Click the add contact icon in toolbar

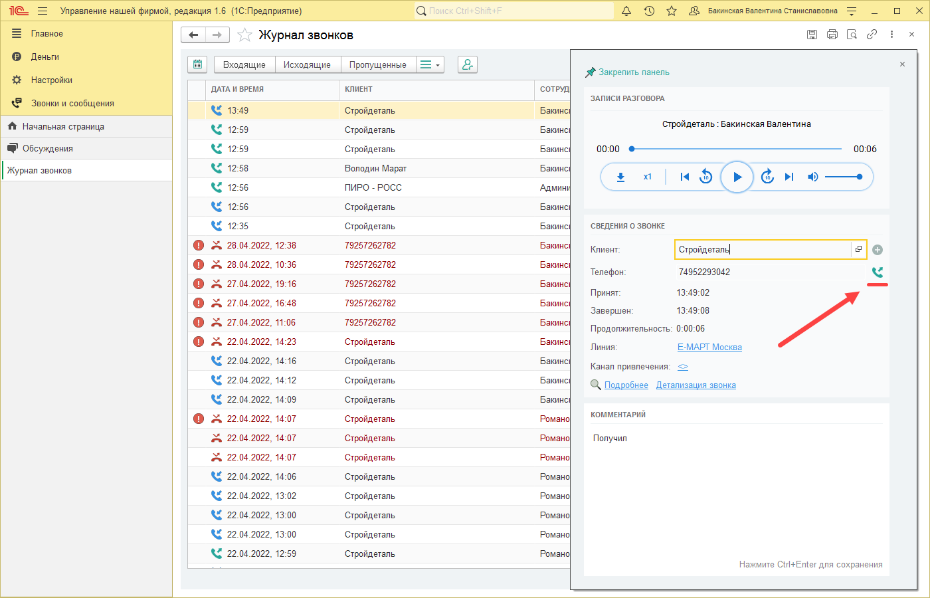point(468,64)
